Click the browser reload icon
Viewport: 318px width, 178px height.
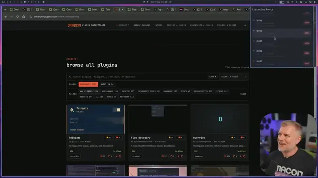tap(18, 17)
